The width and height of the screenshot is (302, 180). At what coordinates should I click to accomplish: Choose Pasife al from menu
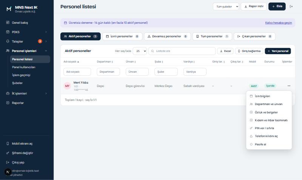(x=269, y=144)
